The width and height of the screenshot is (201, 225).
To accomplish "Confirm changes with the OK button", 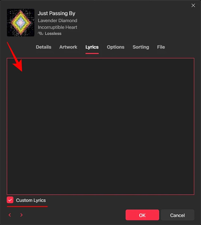I will (142, 215).
